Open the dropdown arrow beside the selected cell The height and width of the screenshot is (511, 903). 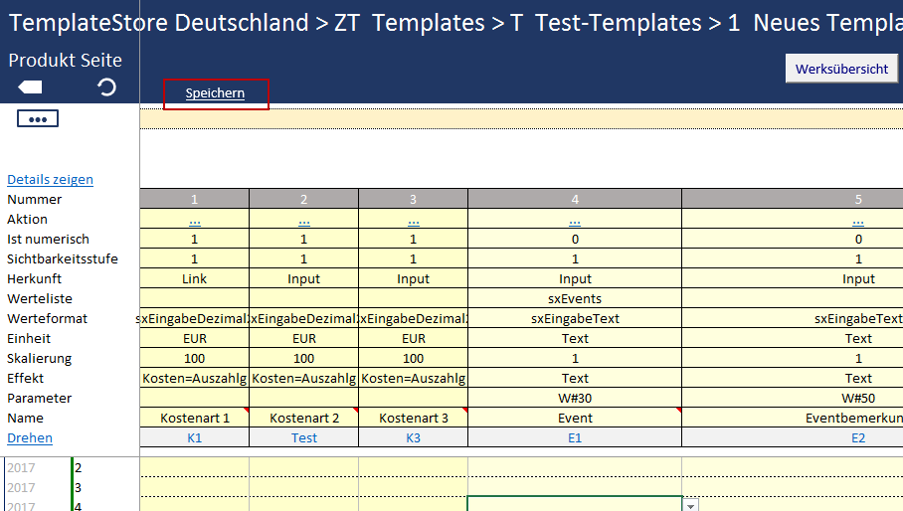click(690, 505)
